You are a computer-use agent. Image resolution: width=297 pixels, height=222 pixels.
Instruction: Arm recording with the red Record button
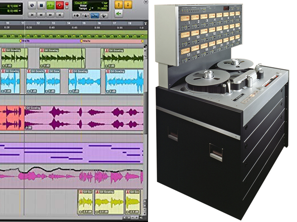60,5
